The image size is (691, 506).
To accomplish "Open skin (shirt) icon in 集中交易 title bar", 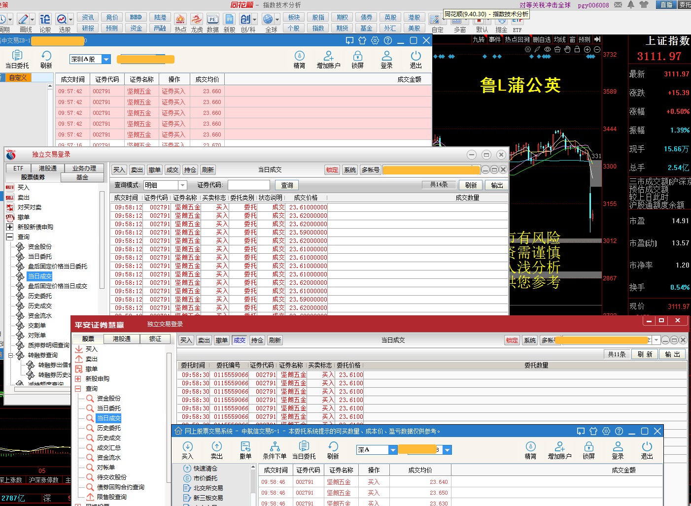I will (362, 40).
